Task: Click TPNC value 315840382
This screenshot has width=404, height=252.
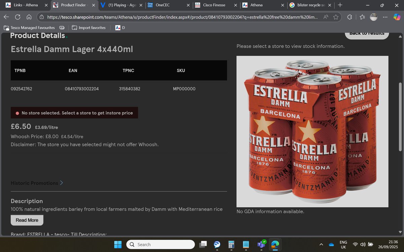Action: (x=130, y=89)
